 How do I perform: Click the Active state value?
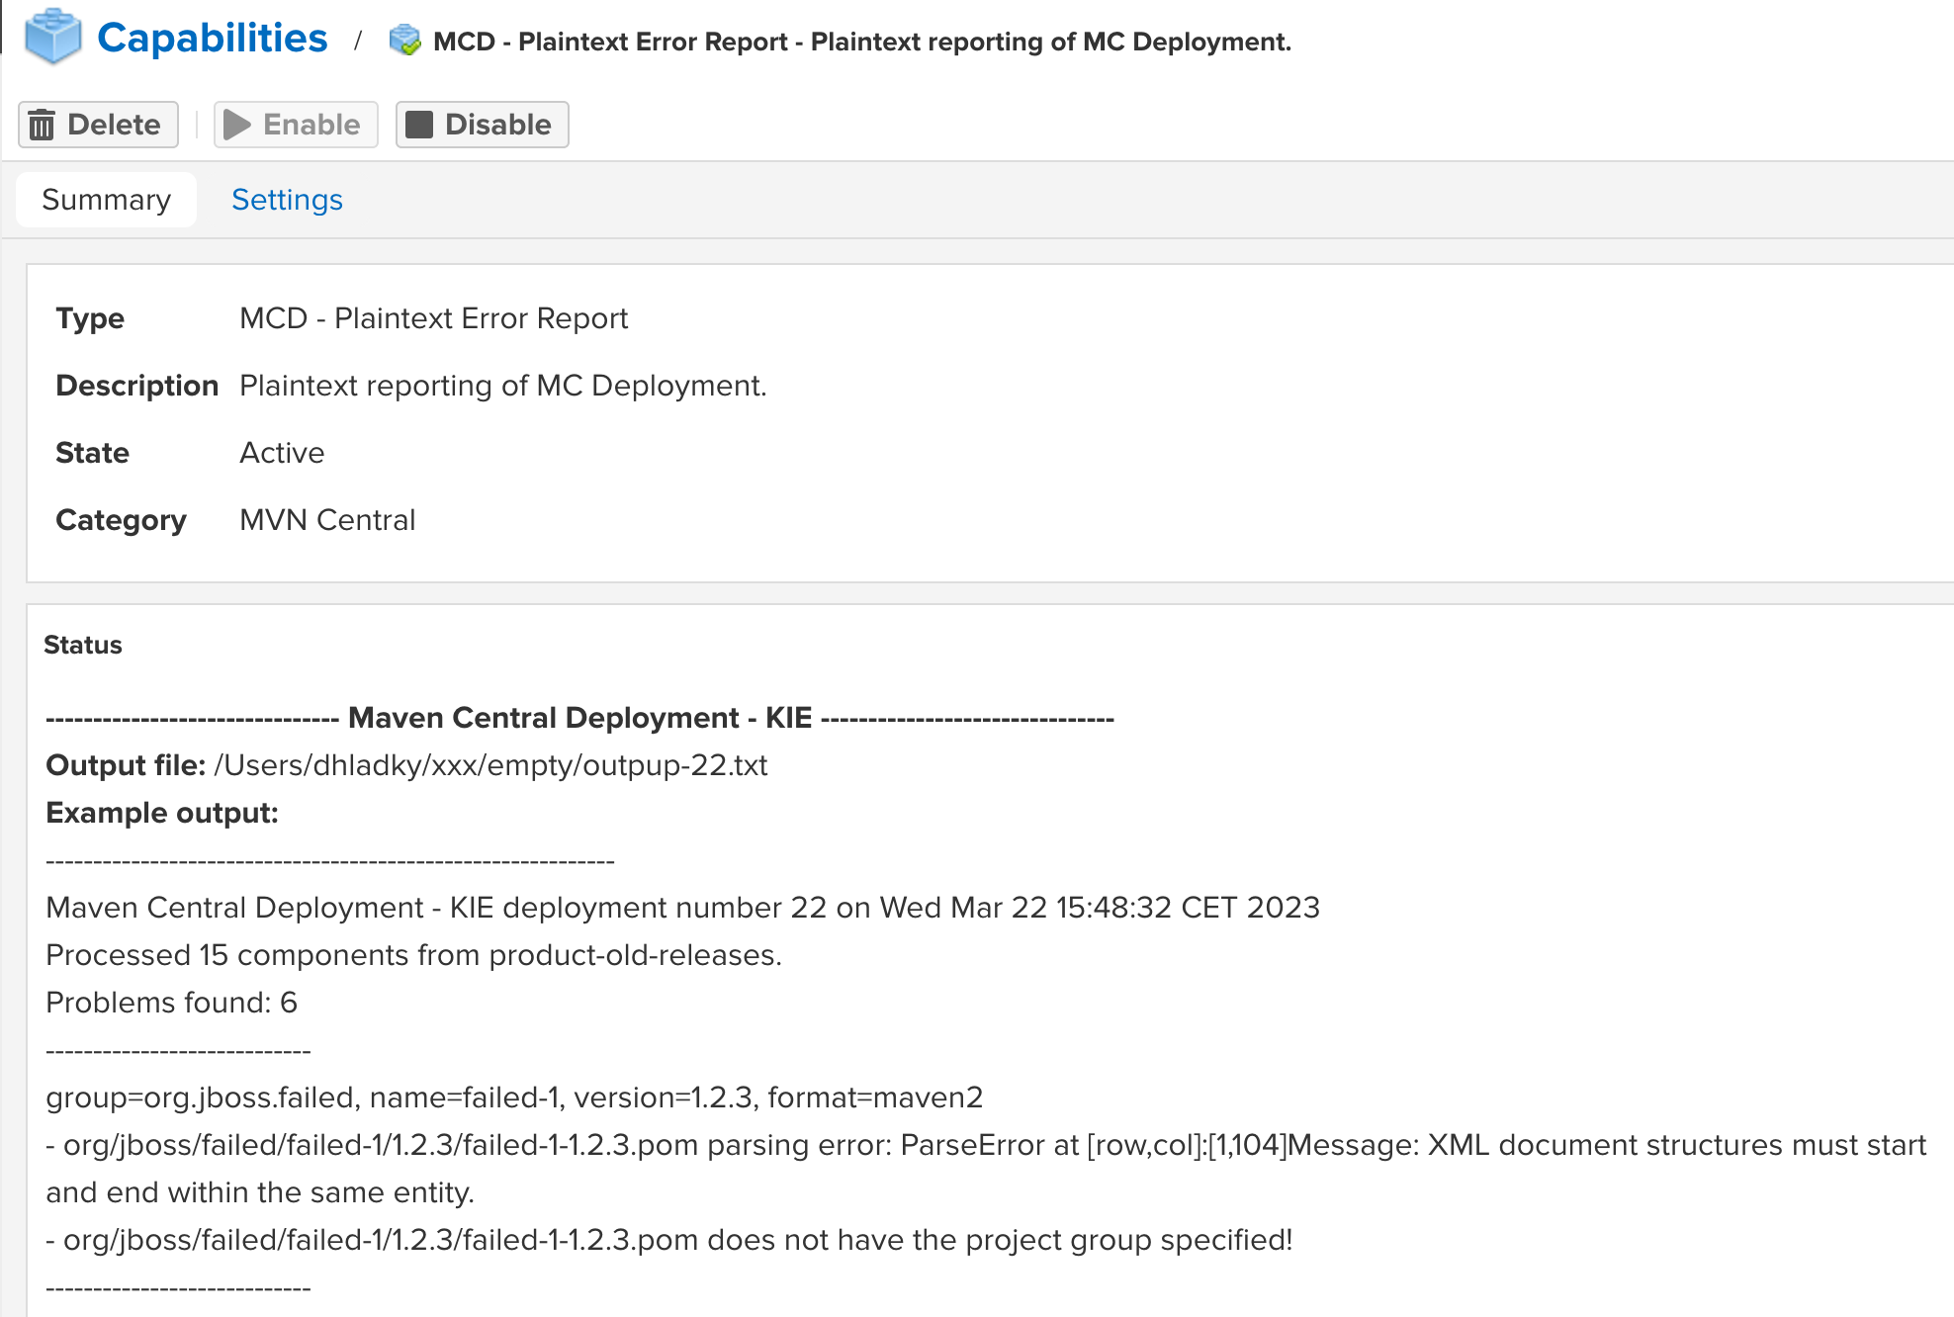pos(282,453)
